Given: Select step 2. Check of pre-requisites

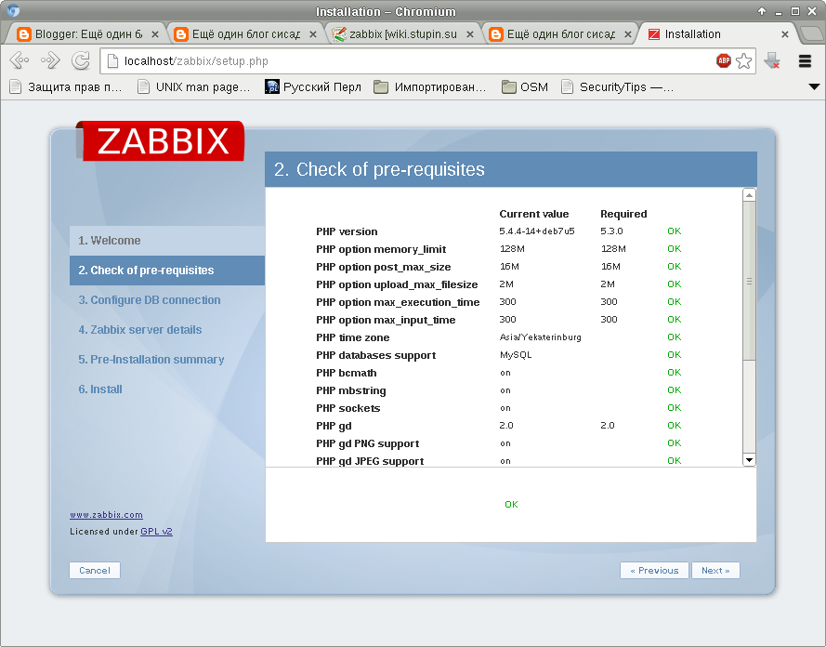Looking at the screenshot, I should pyautogui.click(x=167, y=271).
